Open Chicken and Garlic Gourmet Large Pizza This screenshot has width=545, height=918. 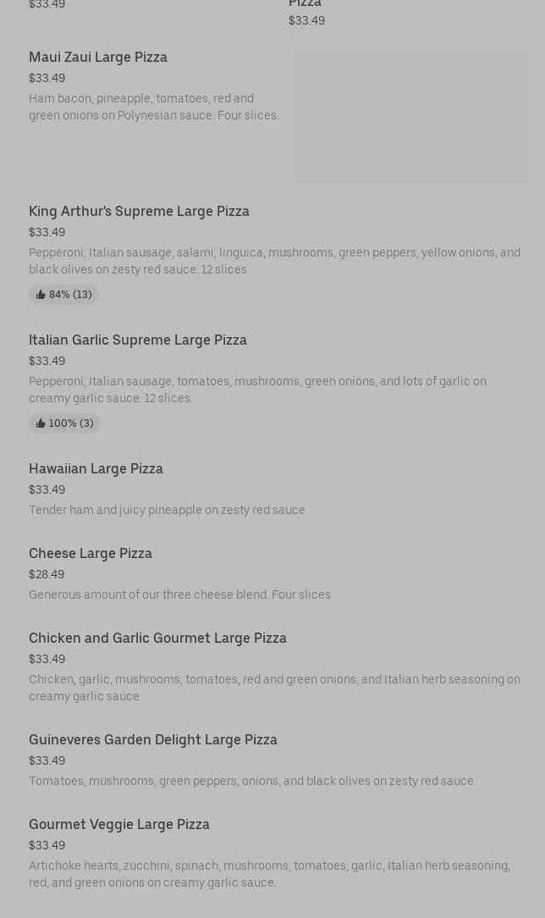[x=157, y=639]
